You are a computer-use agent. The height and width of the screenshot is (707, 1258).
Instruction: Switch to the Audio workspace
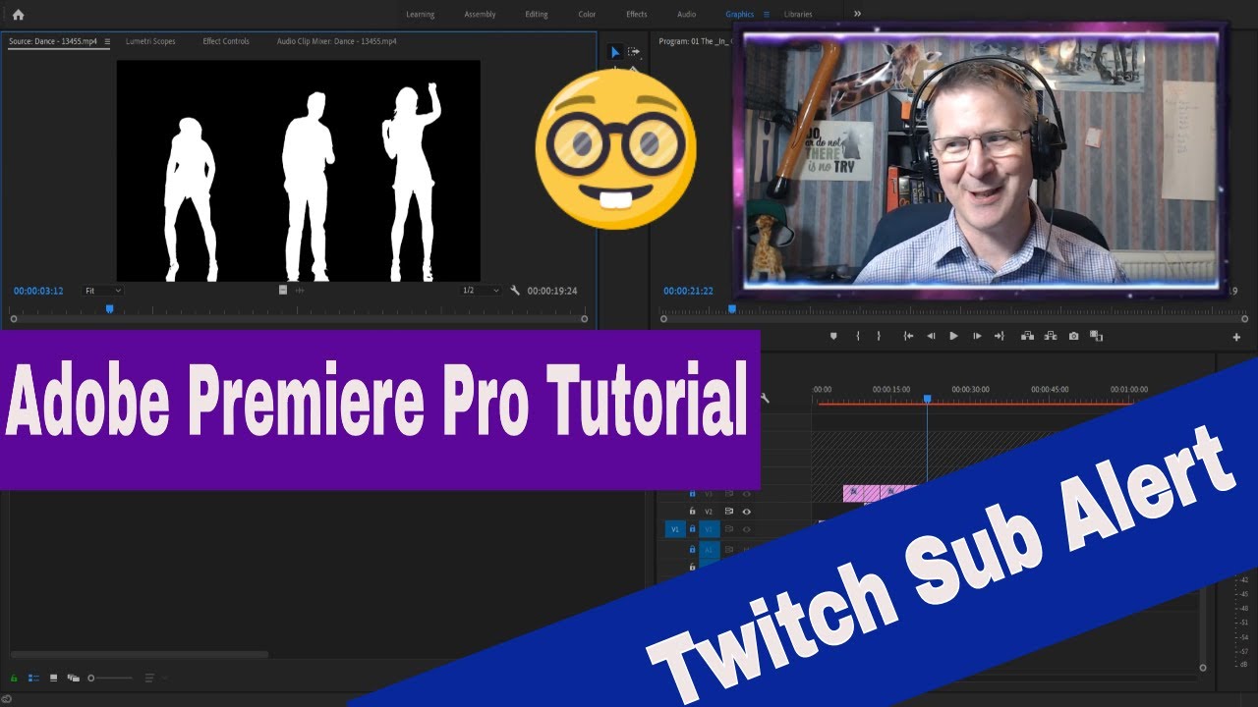click(x=687, y=15)
